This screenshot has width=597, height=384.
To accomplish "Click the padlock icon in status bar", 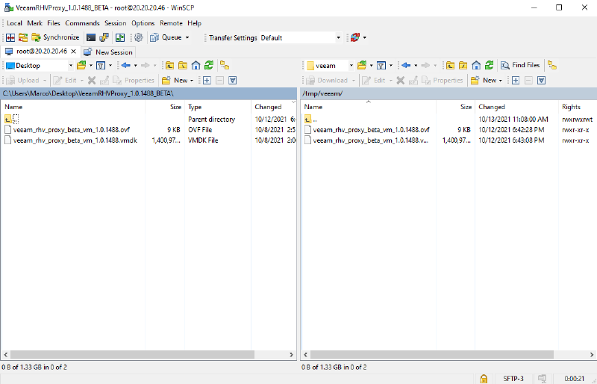I will pos(484,378).
